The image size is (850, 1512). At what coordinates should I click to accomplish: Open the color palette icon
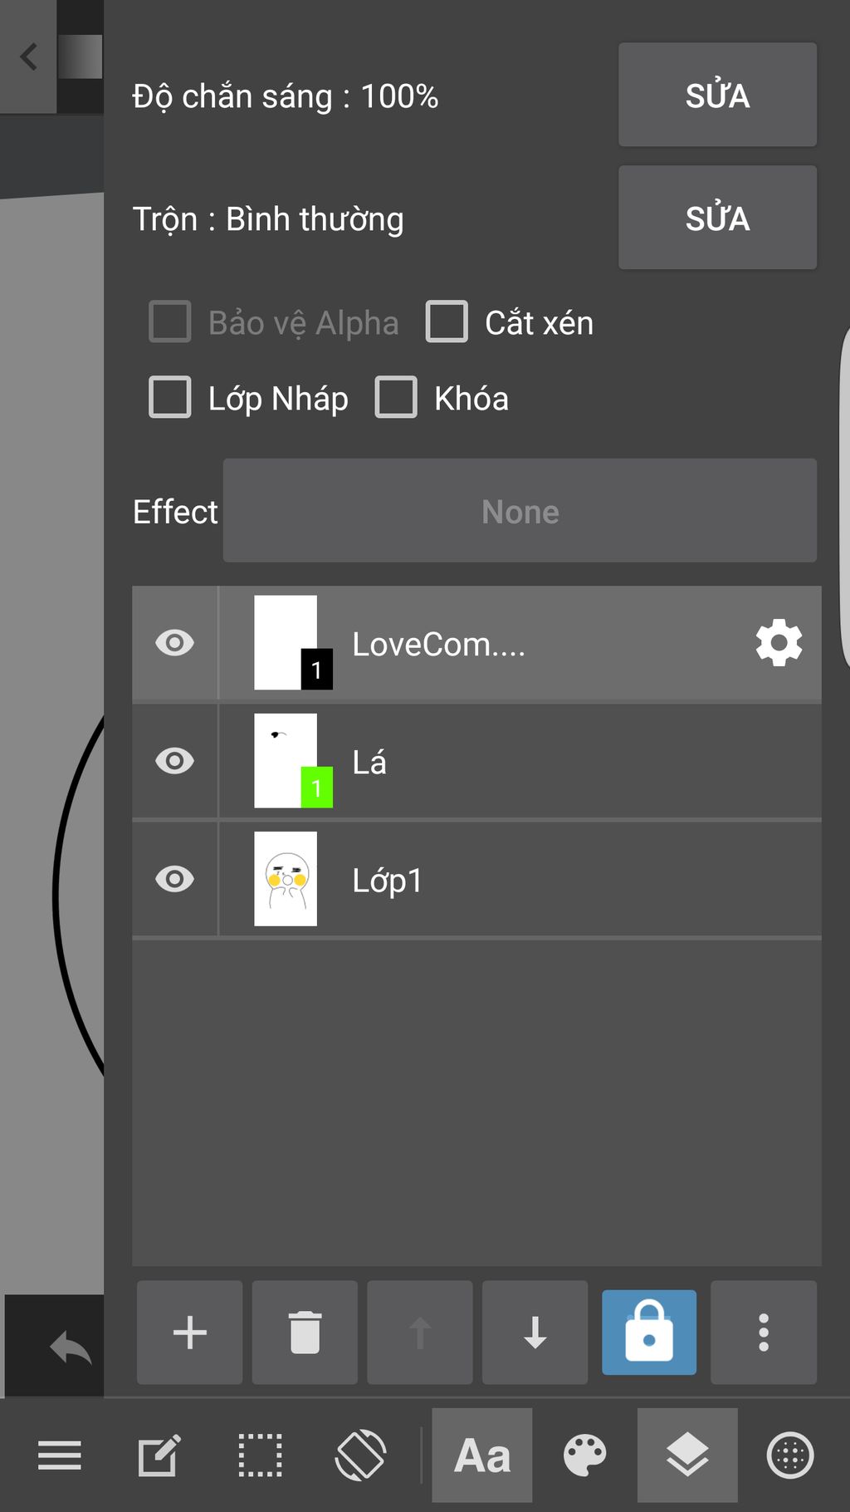[x=584, y=1456]
